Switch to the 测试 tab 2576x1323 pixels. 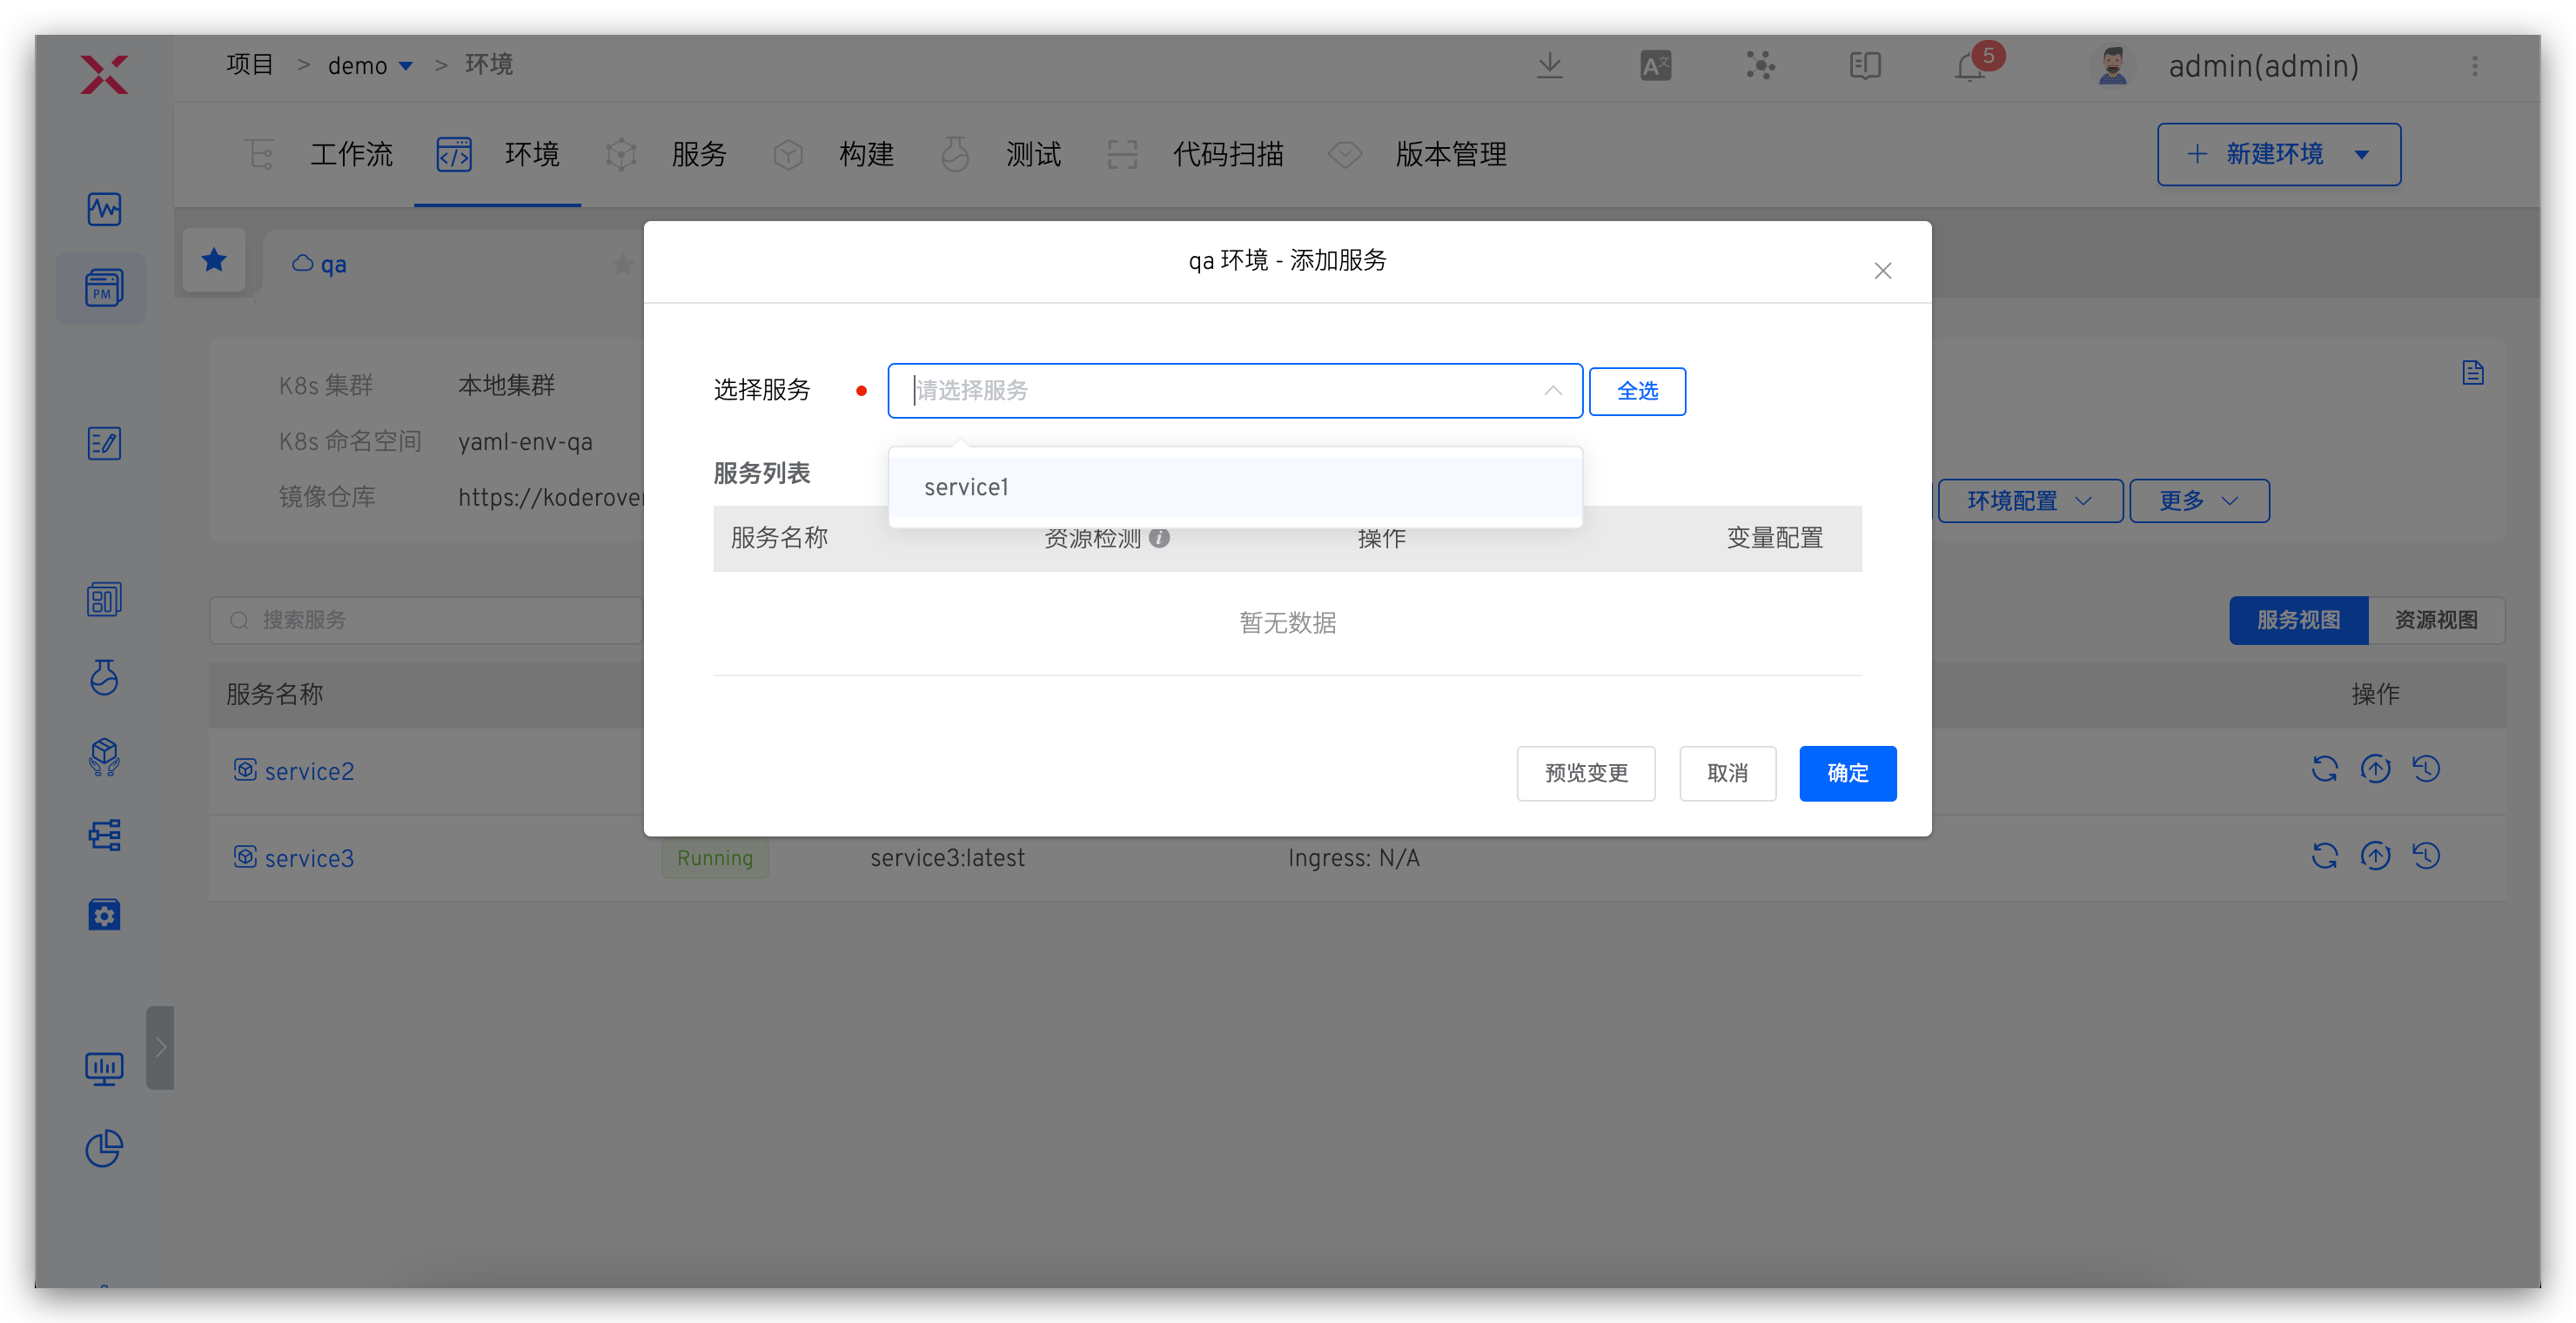coord(1033,154)
